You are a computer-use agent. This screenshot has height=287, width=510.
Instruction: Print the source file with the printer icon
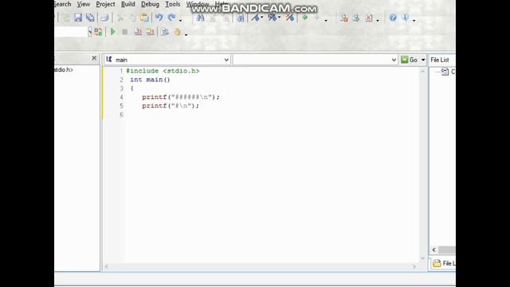coord(104,18)
